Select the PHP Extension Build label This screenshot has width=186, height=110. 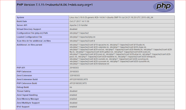(x=27, y=83)
